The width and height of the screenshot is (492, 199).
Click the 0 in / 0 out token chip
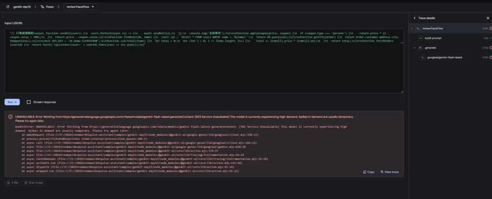click(x=33, y=183)
